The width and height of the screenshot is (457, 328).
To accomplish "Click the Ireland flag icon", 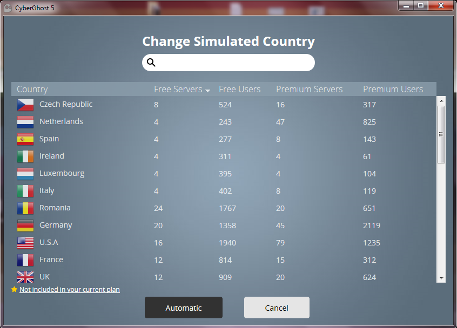I will tap(25, 156).
